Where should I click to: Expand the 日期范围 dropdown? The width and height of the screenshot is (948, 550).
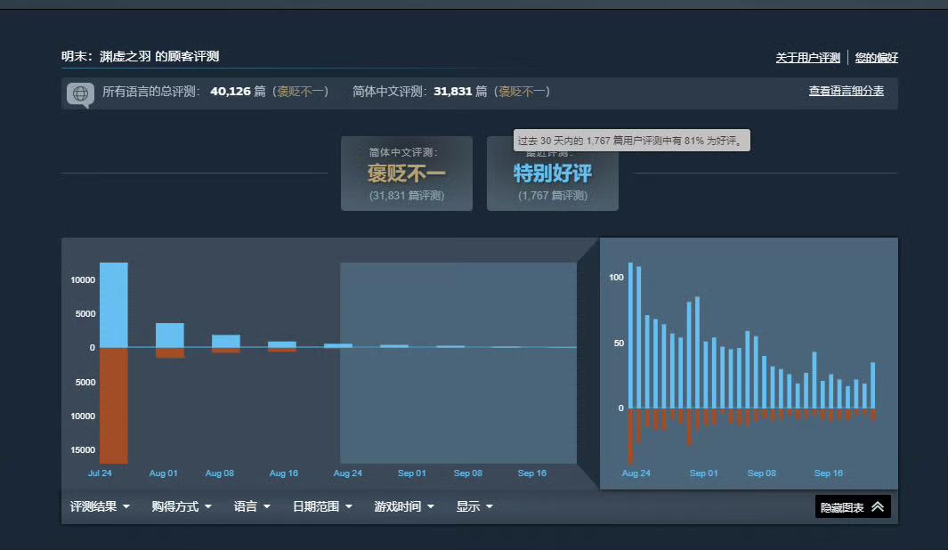tap(322, 506)
